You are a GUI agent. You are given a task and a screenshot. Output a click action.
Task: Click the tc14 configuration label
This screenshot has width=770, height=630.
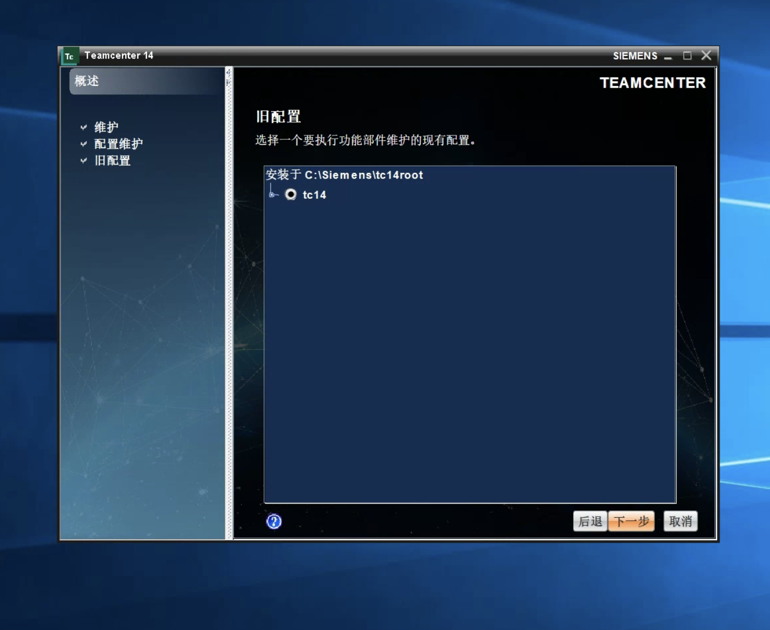(x=314, y=195)
